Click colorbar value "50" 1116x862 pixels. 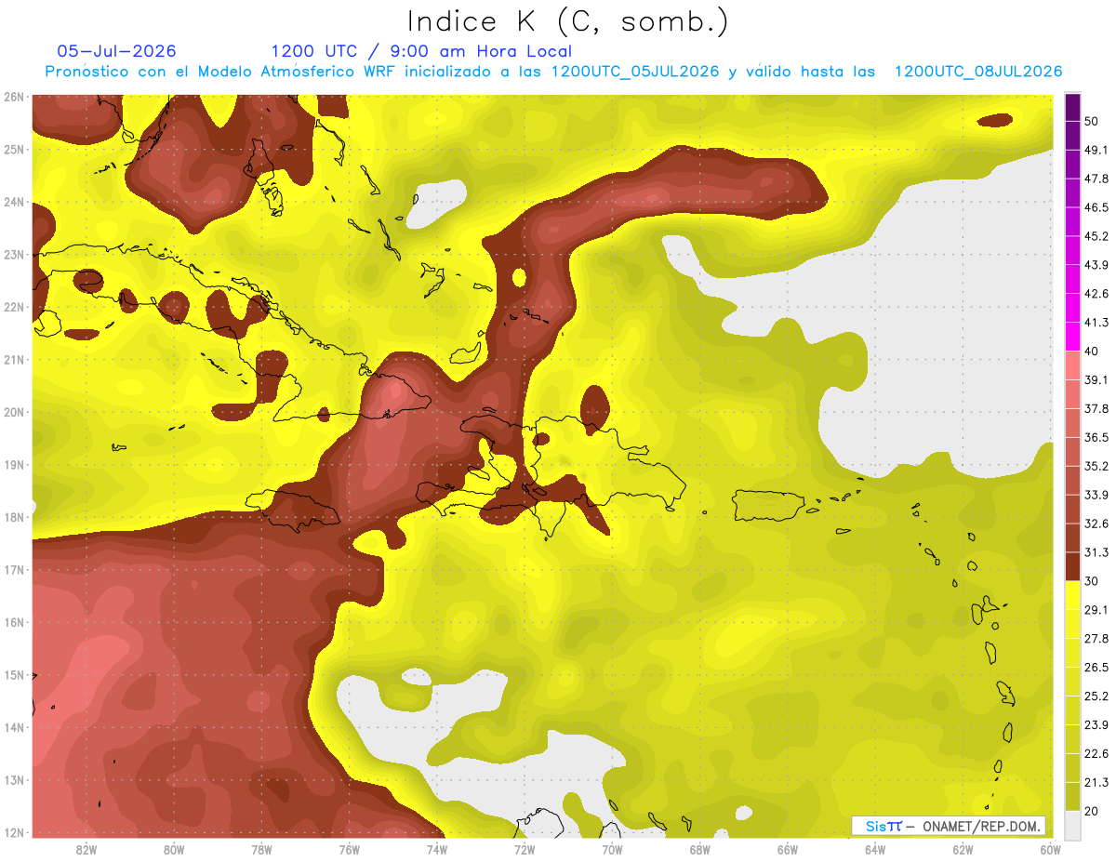click(1092, 121)
